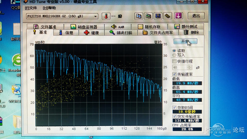
Task: Select the 写入 write radio button
Action: click(174, 55)
